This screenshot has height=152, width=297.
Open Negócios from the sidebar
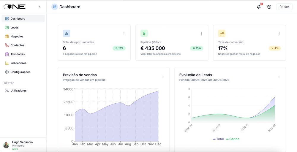pyautogui.click(x=17, y=37)
